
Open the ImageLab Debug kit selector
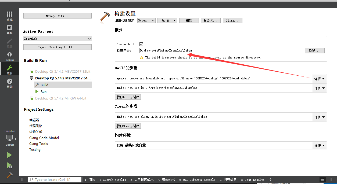[x=9, y=138]
